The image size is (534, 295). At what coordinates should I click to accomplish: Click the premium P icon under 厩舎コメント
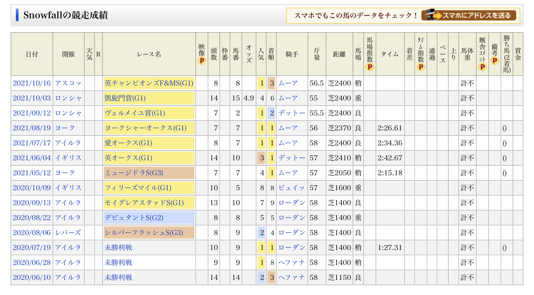482,67
